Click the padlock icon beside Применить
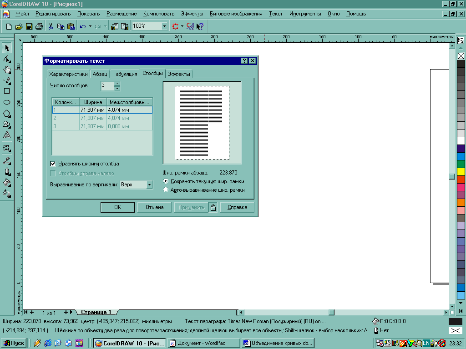The width and height of the screenshot is (466, 349). click(x=213, y=207)
